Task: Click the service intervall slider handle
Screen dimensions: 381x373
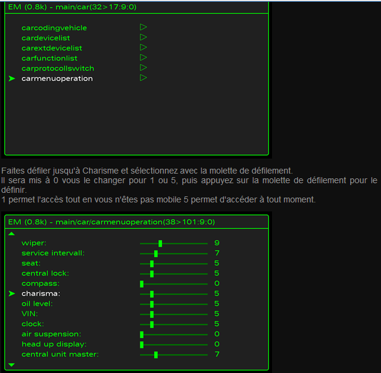Action: 156,253
